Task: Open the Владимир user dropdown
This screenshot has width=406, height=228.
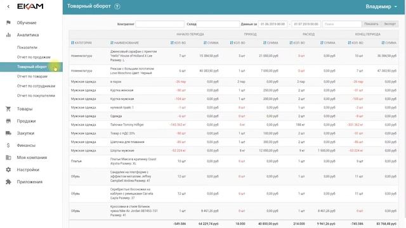Action: point(381,6)
